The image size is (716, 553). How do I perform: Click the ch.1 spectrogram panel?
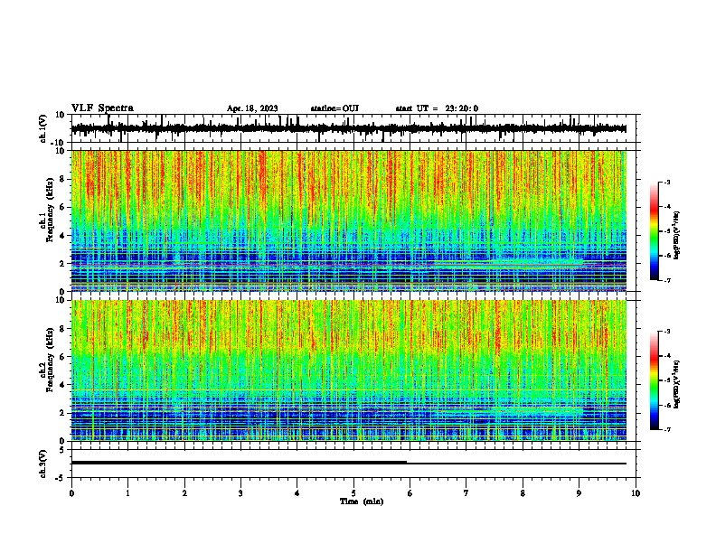[349, 220]
